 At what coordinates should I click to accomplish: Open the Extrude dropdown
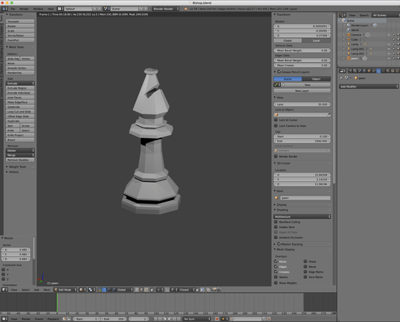[20, 83]
